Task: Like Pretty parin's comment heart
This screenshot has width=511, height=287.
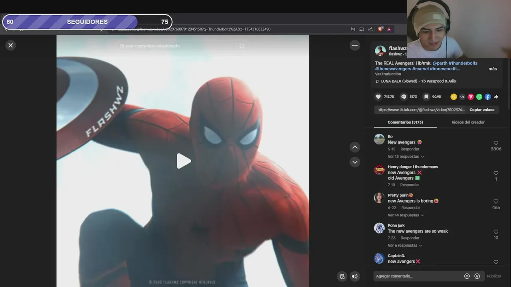Action: pyautogui.click(x=496, y=201)
